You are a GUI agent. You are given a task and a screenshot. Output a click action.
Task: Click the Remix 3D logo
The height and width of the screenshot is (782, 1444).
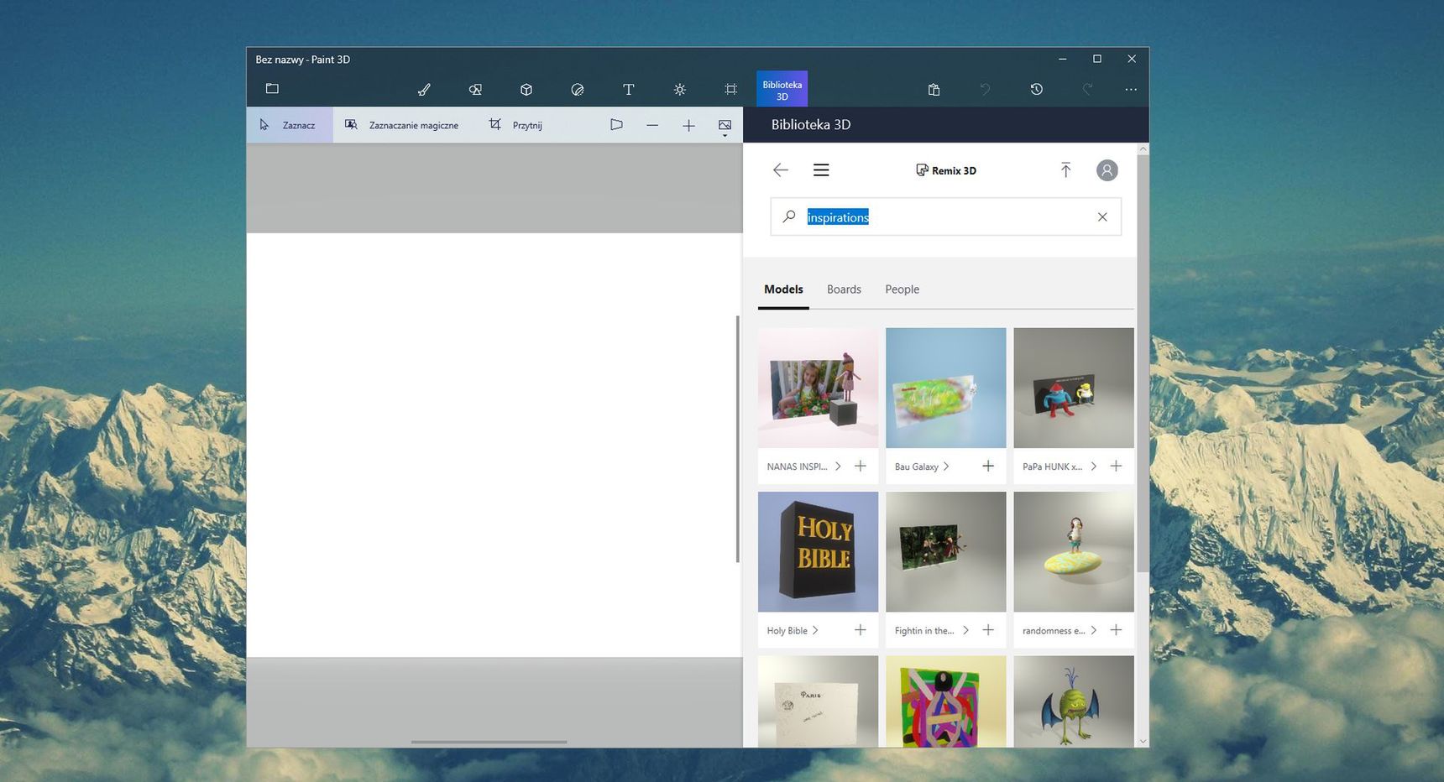(945, 170)
